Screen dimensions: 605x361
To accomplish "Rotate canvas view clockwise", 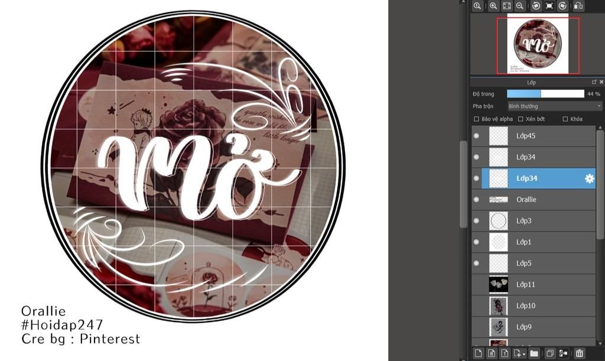I will click(x=562, y=6).
